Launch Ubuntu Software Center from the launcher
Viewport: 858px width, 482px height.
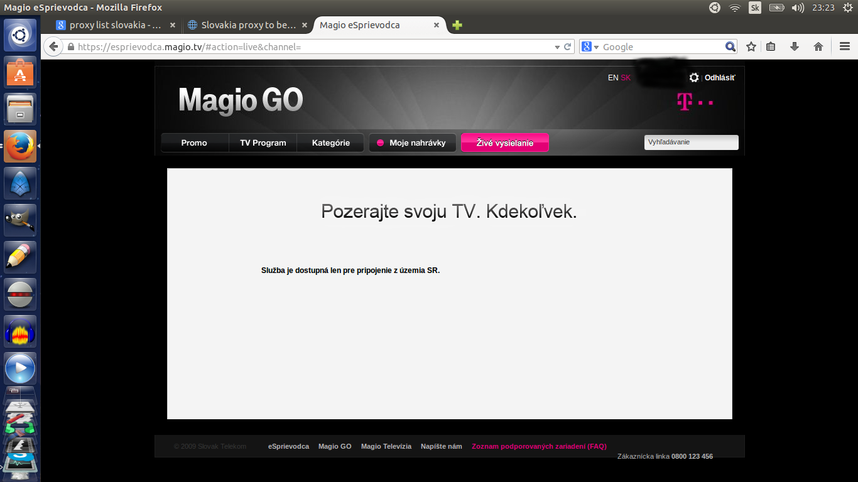click(21, 72)
